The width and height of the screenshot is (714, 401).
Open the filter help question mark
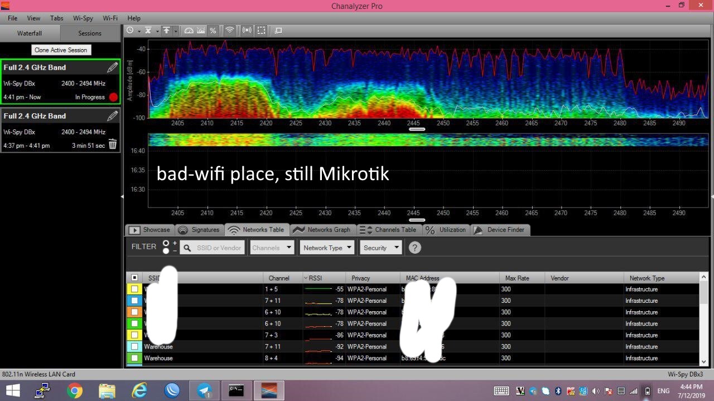pos(414,248)
